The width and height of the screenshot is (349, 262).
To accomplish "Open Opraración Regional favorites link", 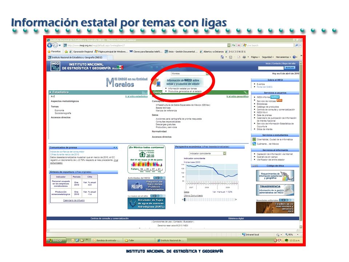I will (81, 51).
